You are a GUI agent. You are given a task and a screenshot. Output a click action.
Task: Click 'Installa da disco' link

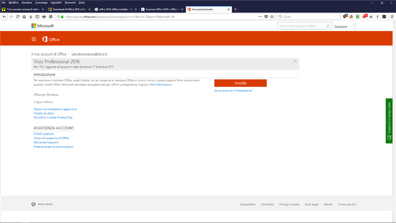point(44,113)
